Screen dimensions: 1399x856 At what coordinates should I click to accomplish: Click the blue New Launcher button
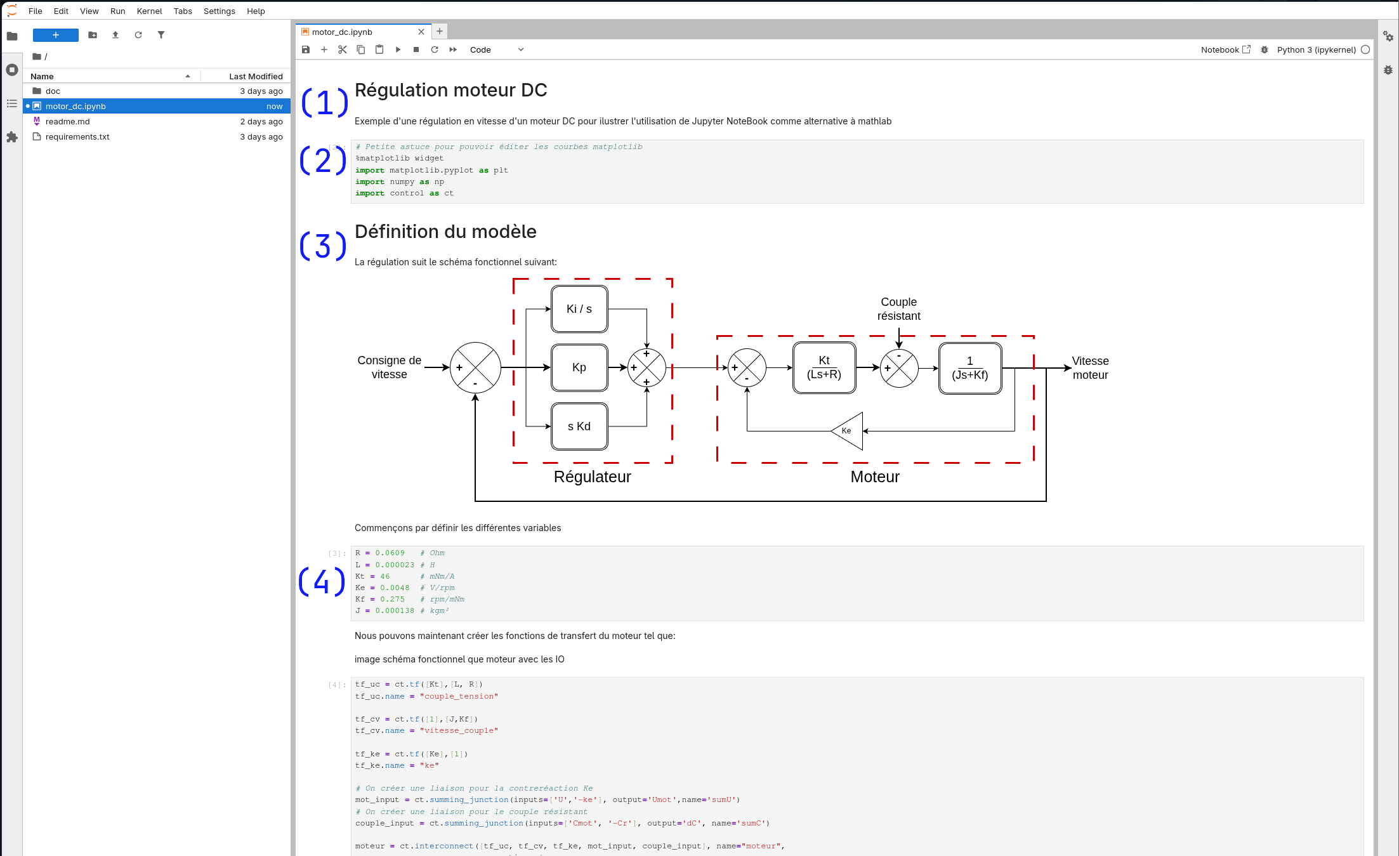(x=56, y=35)
